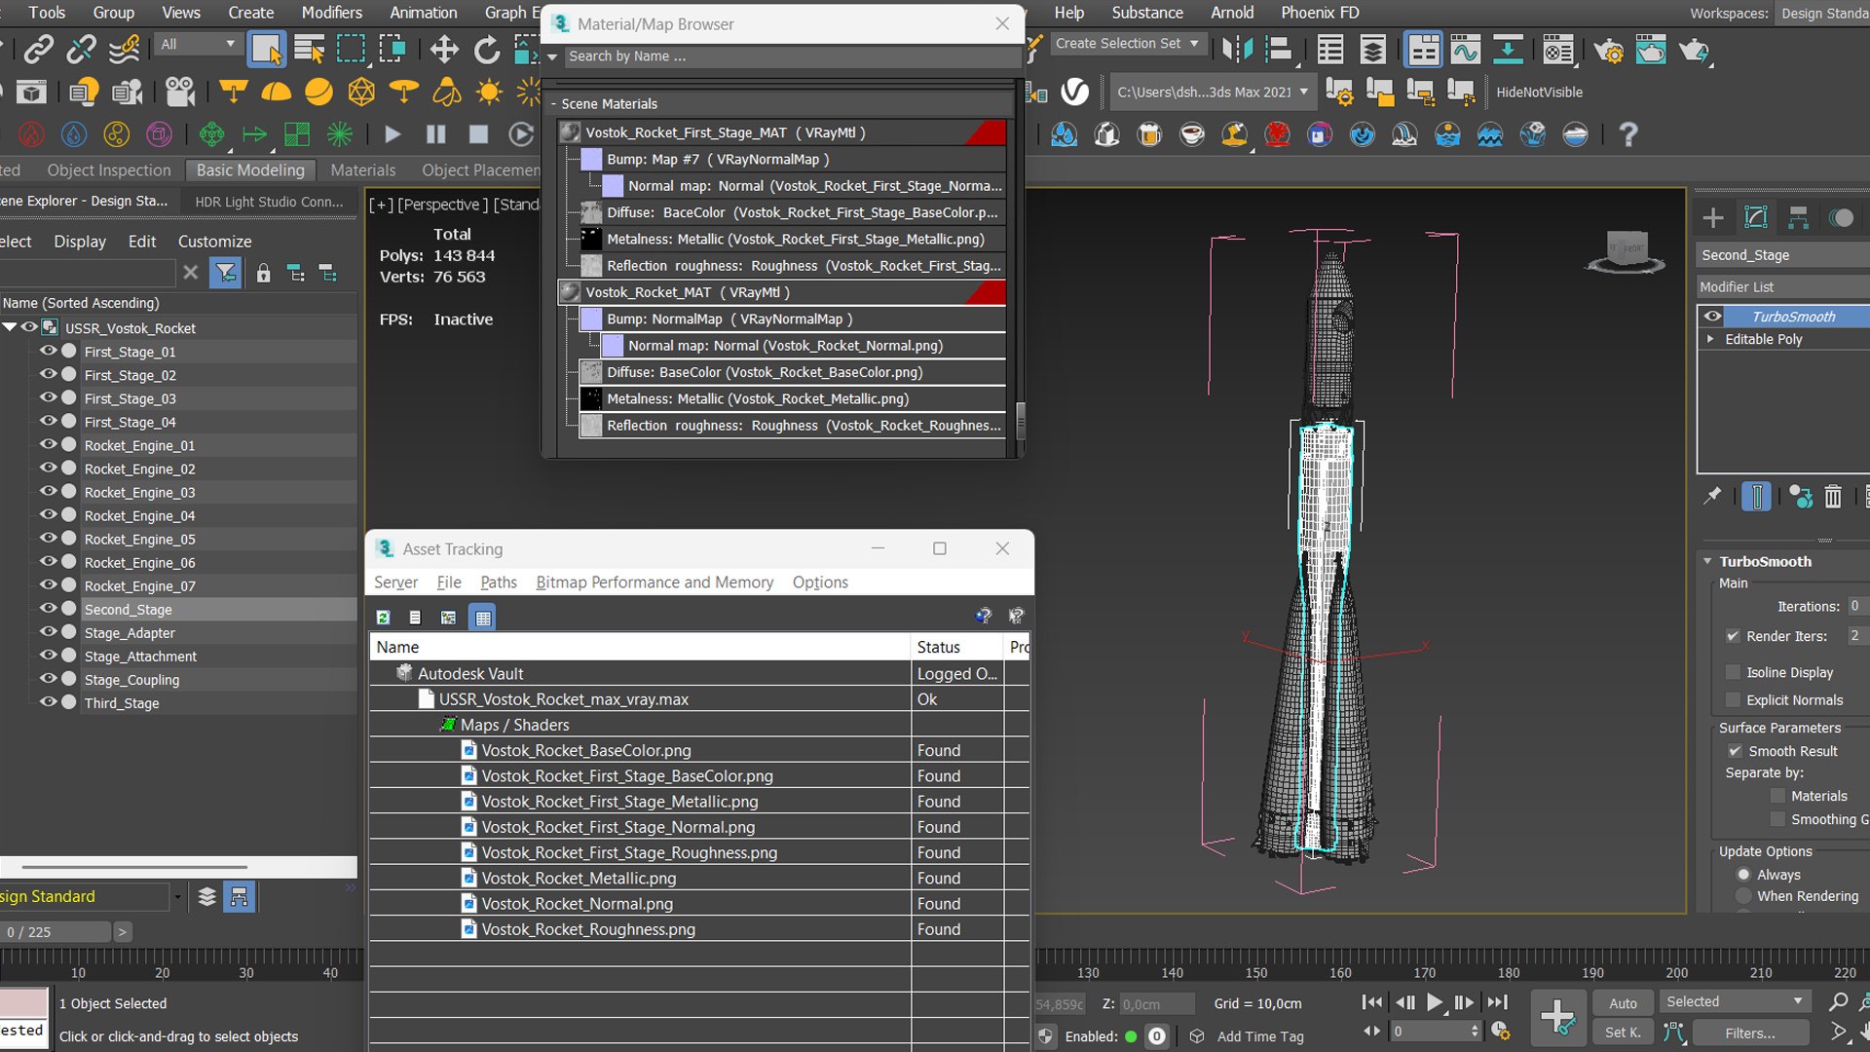Screen dimensions: 1870x1052
Task: Open the Hierarchy panel icon
Action: click(x=1799, y=217)
